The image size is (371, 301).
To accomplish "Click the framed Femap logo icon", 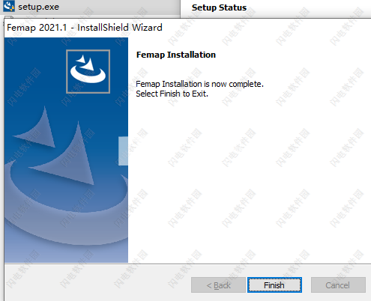I will coord(88,71).
